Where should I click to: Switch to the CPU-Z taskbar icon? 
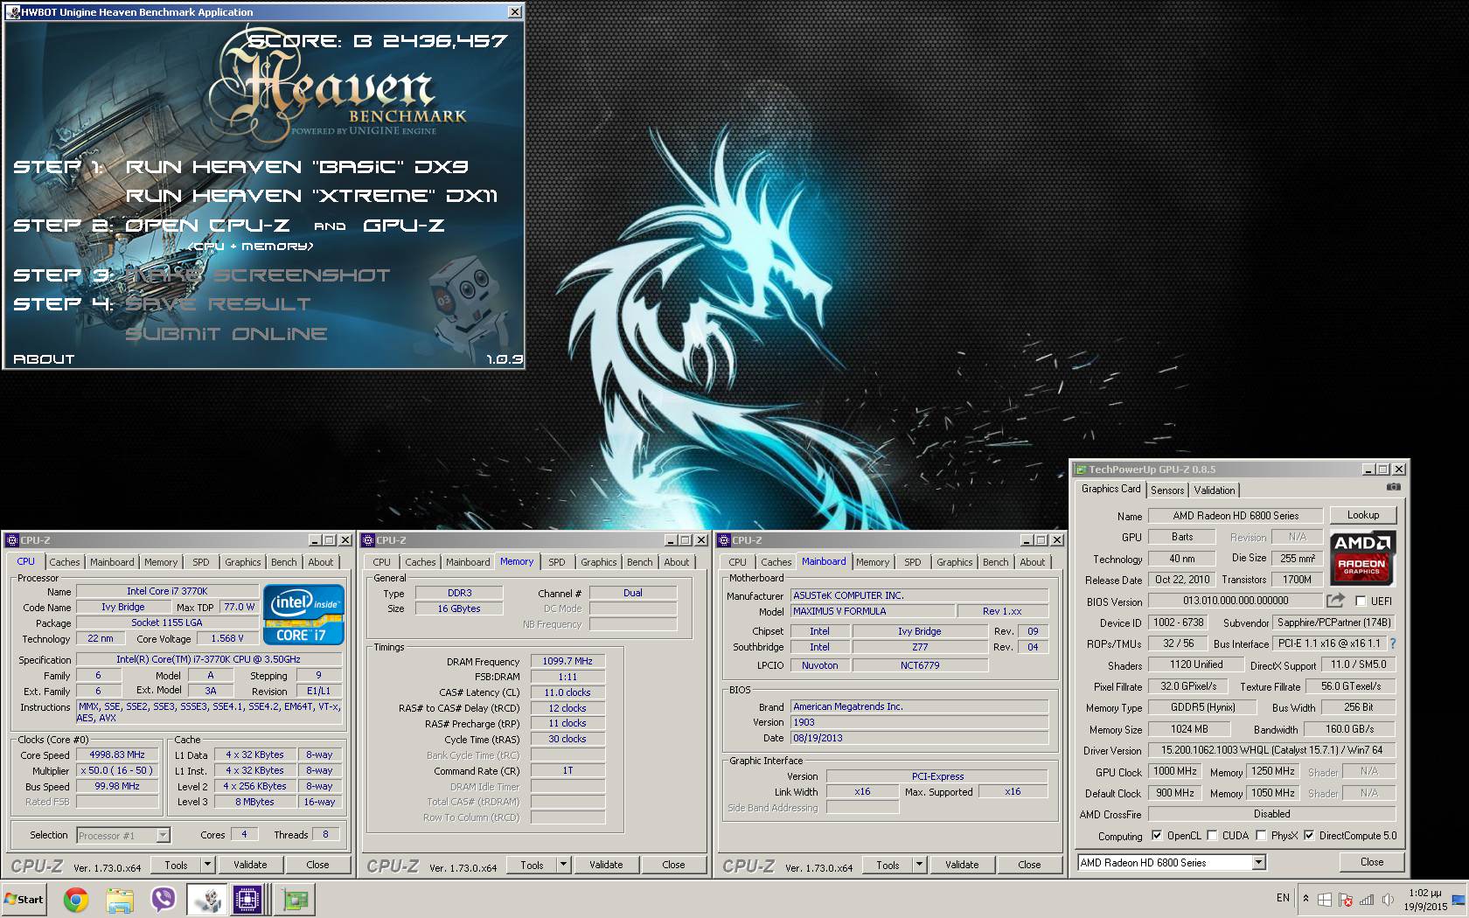(247, 900)
